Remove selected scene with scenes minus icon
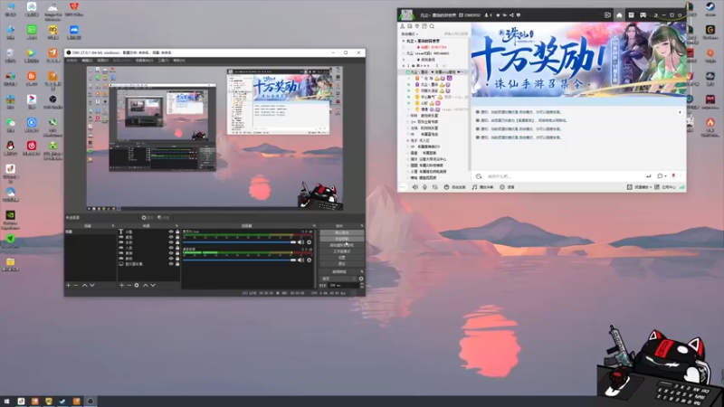 pyautogui.click(x=76, y=285)
